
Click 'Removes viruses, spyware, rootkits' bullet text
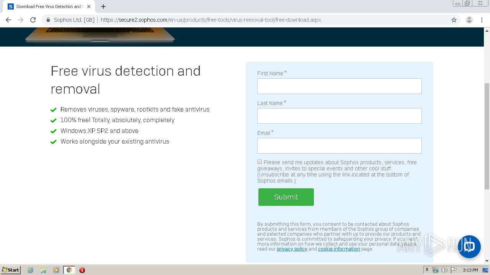click(x=135, y=109)
